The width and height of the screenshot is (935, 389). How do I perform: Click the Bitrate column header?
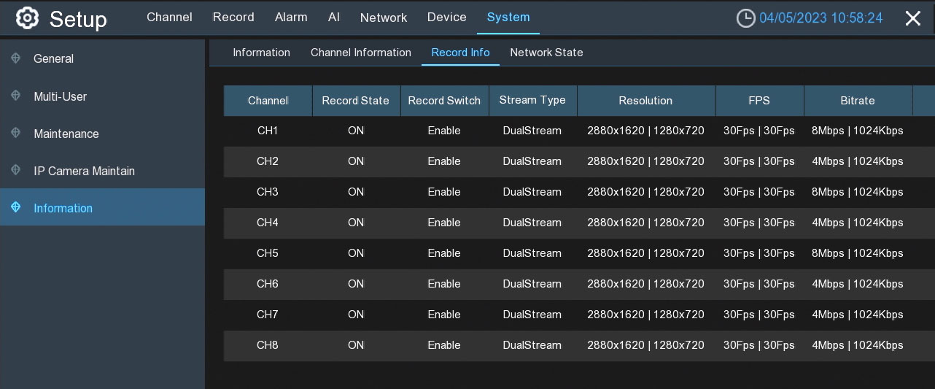coord(858,101)
